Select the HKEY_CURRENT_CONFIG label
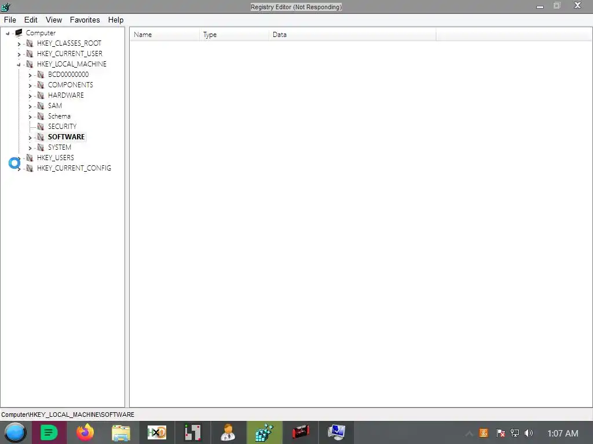 74,168
